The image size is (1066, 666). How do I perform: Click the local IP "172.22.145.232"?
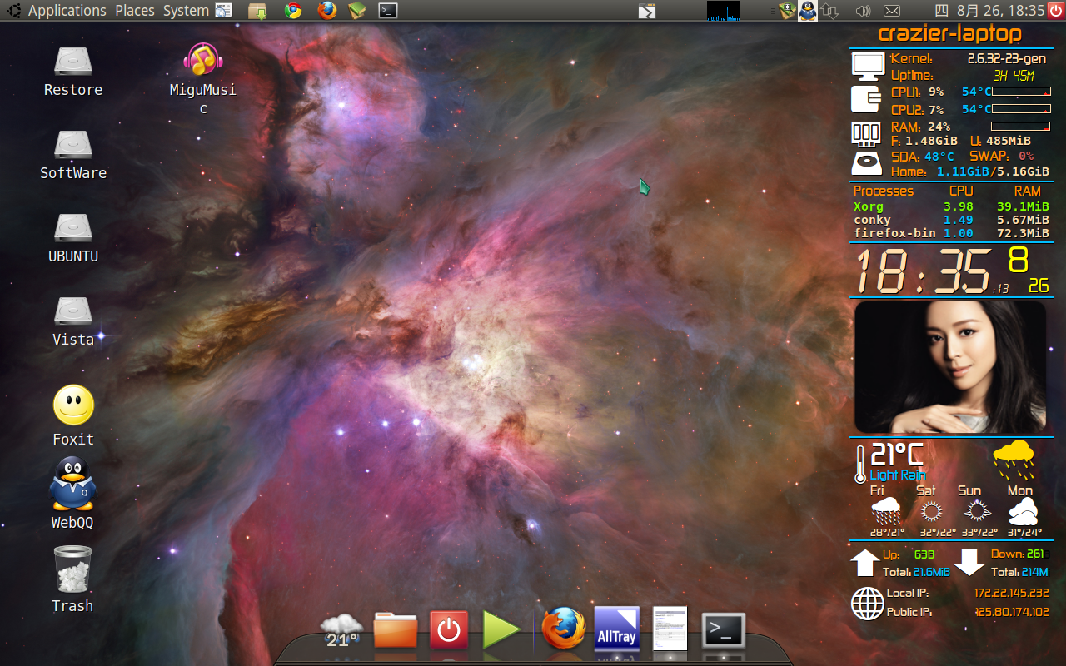coord(1011,594)
